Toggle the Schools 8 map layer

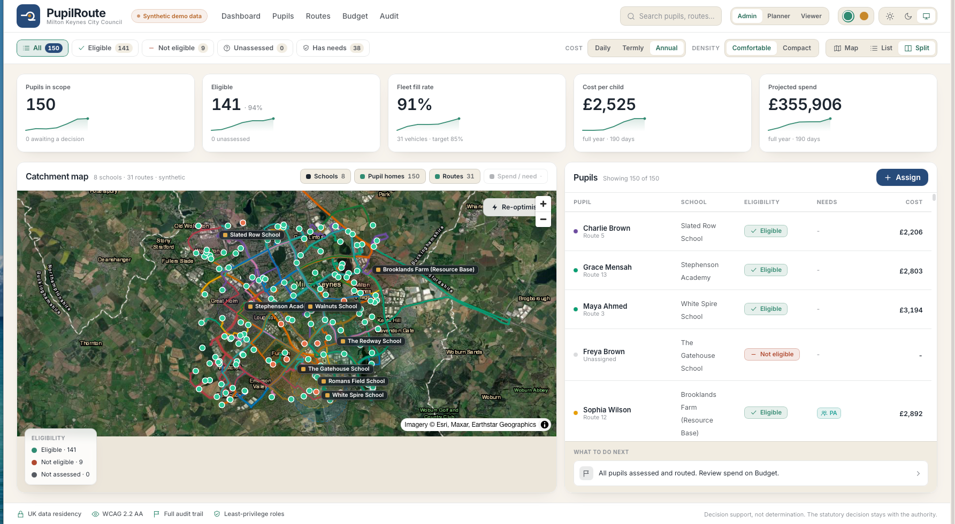pos(325,176)
